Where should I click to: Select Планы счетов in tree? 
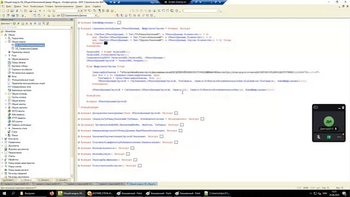(15, 166)
